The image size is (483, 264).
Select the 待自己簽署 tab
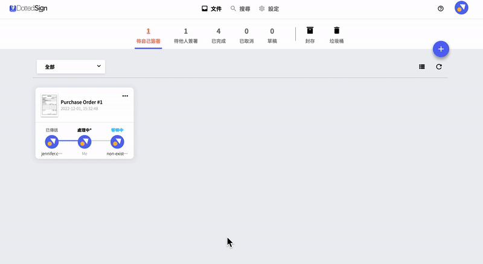[x=148, y=36]
